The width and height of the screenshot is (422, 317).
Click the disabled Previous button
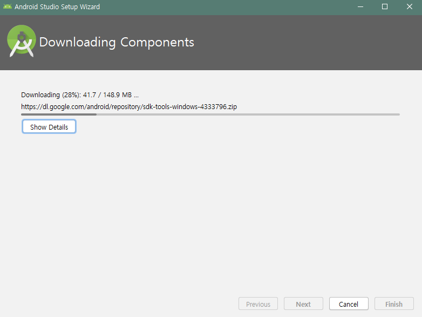pos(258,304)
